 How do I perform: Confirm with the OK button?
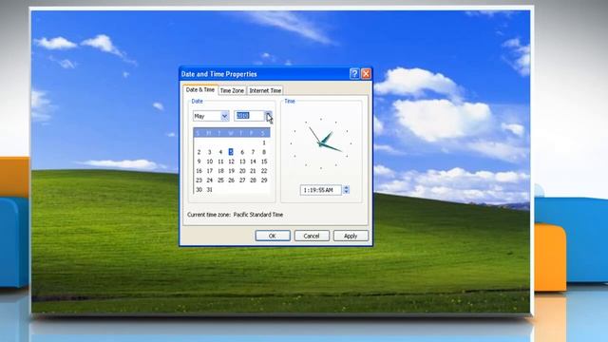pos(273,236)
